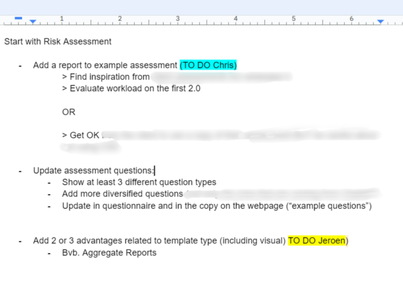Click "Show at least 3 different question types"
The width and height of the screenshot is (403, 285).
click(x=139, y=182)
